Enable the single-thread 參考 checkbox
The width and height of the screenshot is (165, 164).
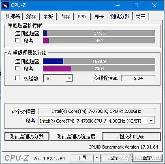coord(17,40)
